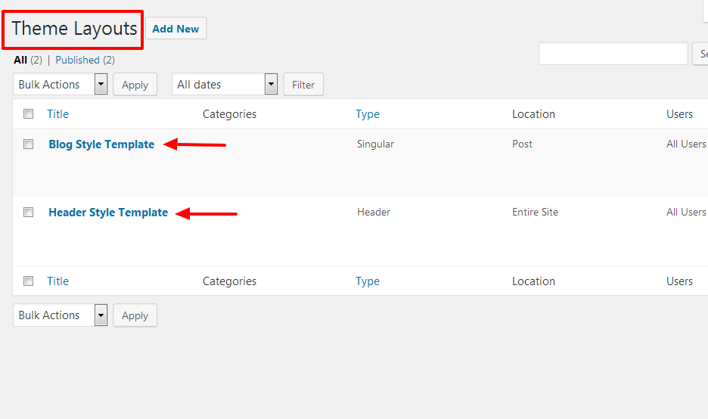708x419 pixels.
Task: Show the All (2) layouts view
Action: [x=28, y=60]
